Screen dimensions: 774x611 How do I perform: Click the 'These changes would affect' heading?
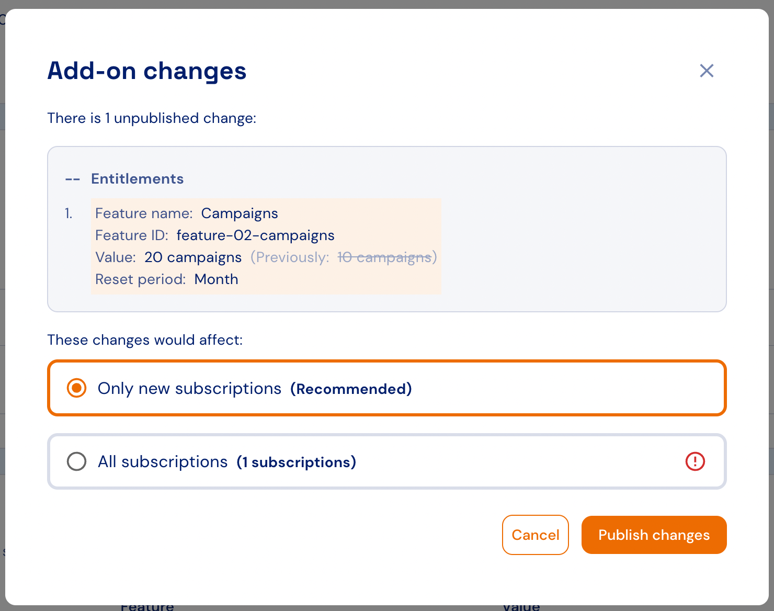click(145, 340)
